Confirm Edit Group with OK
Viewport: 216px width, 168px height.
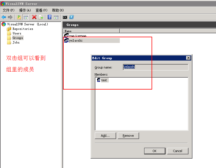click(x=155, y=151)
